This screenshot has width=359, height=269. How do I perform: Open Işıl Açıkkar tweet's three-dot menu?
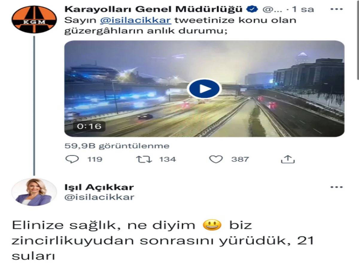pyautogui.click(x=336, y=187)
